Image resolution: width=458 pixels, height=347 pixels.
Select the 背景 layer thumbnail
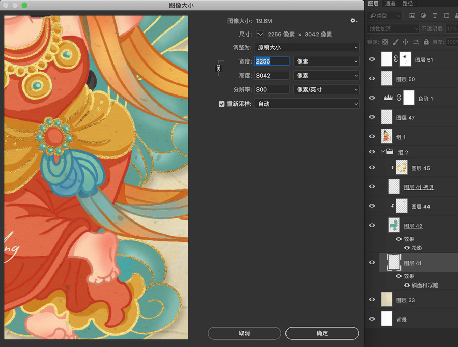[387, 319]
